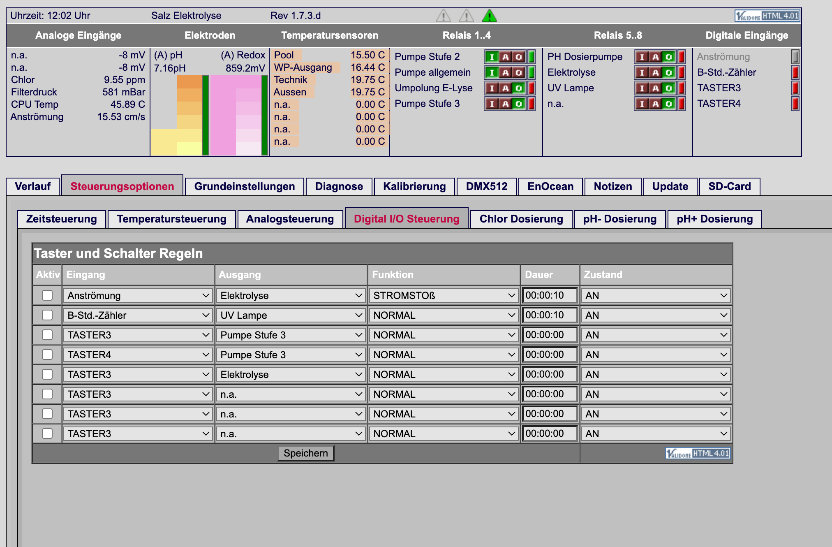The width and height of the screenshot is (832, 547).
Task: Open the Ausgang dropdown in TASTER4 row
Action: 291,355
